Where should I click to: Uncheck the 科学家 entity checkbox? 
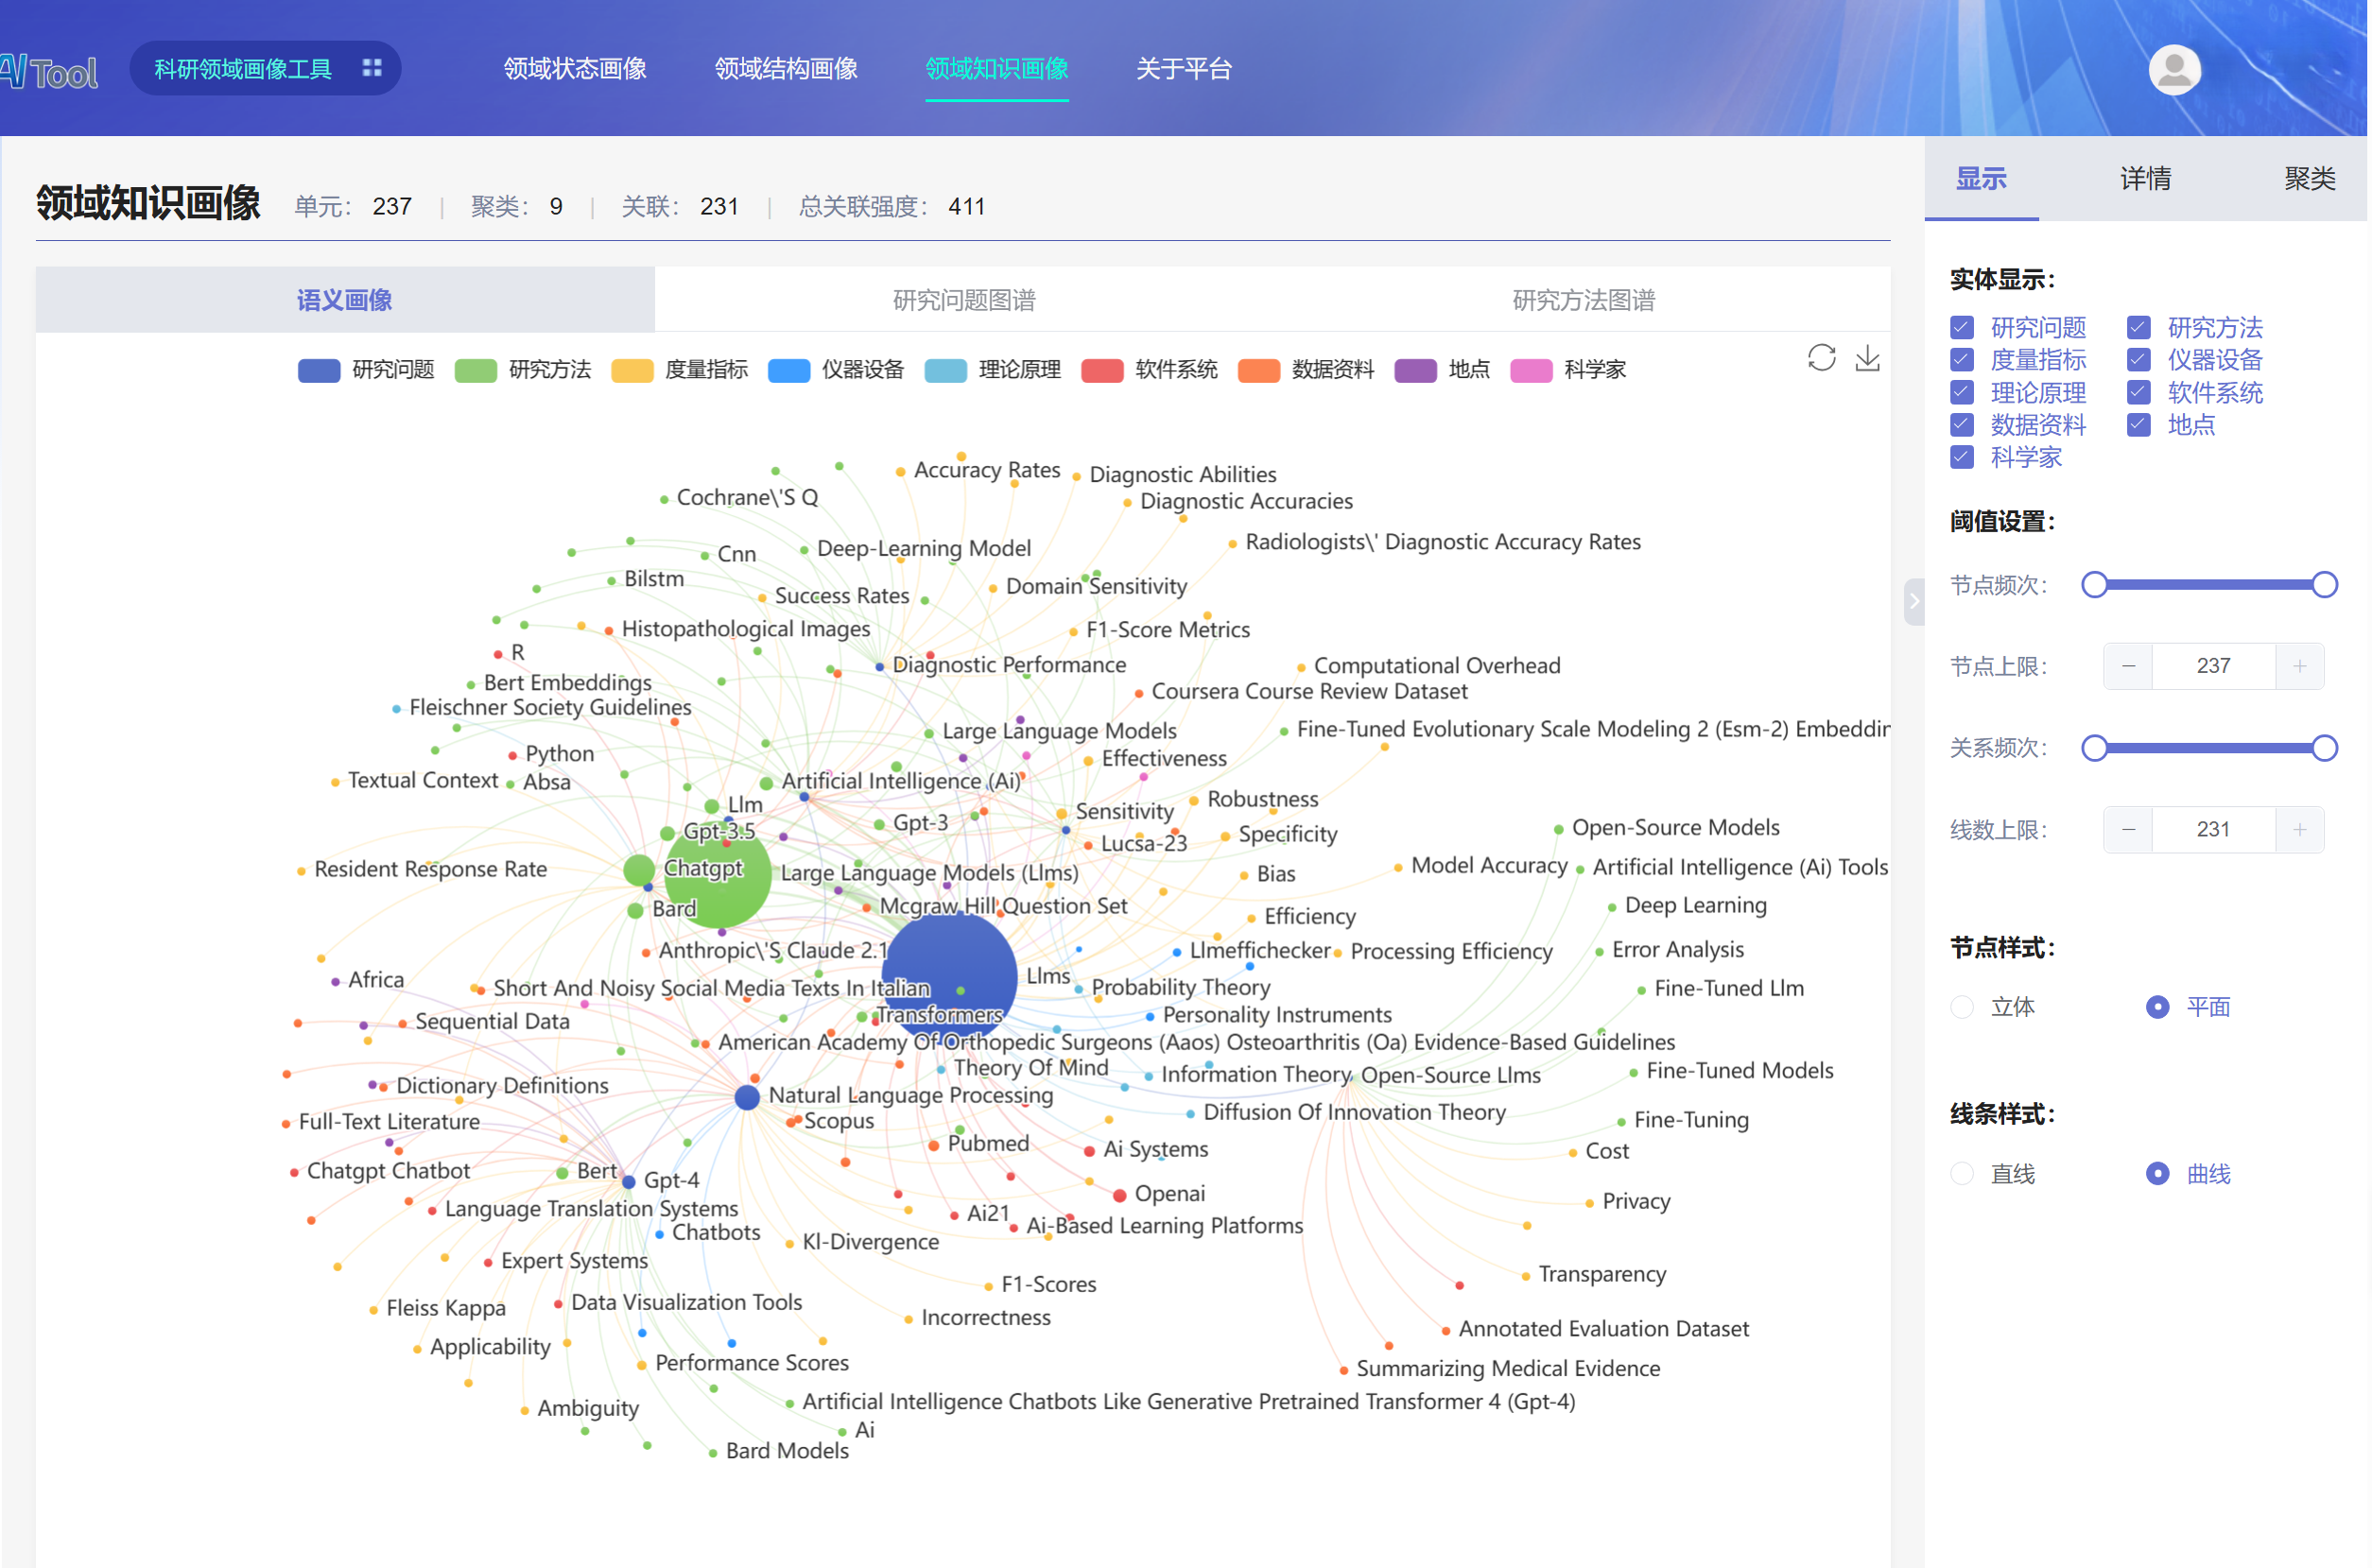1962,457
